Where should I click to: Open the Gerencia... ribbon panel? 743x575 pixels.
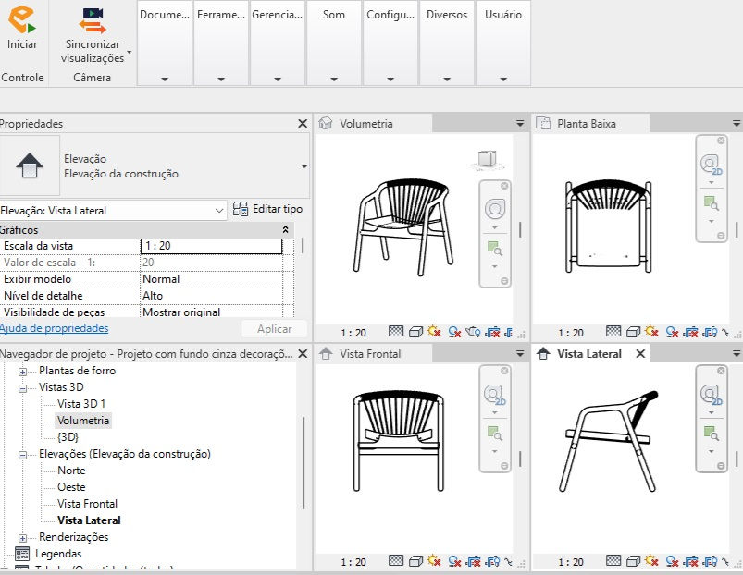click(x=278, y=43)
